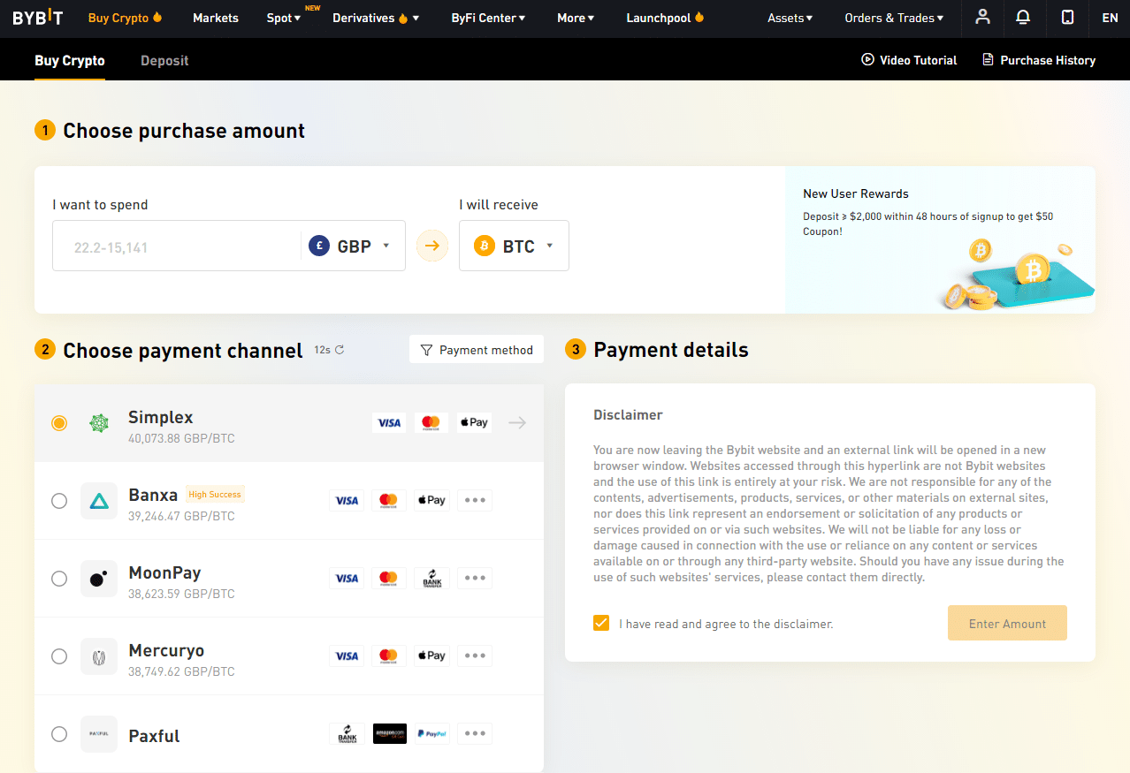
Task: Open the Video Tutorial link
Action: (x=909, y=60)
